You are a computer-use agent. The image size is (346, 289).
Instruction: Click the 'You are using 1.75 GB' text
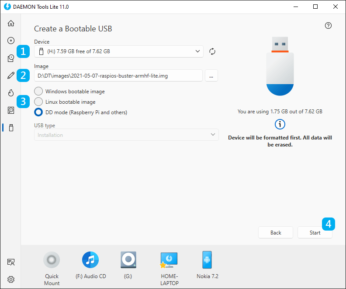280,112
